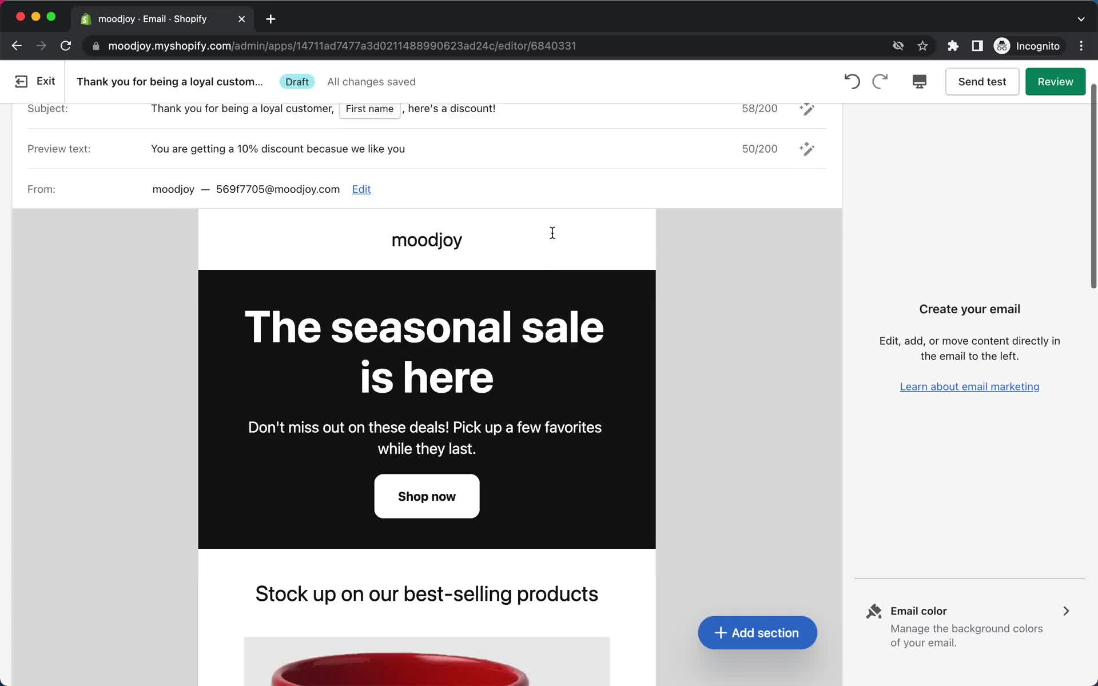
Task: Click the Shopify app tab icon
Action: [x=86, y=19]
